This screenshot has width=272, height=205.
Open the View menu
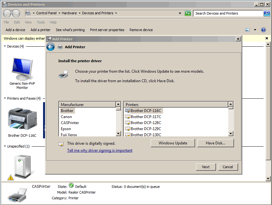click(x=28, y=22)
